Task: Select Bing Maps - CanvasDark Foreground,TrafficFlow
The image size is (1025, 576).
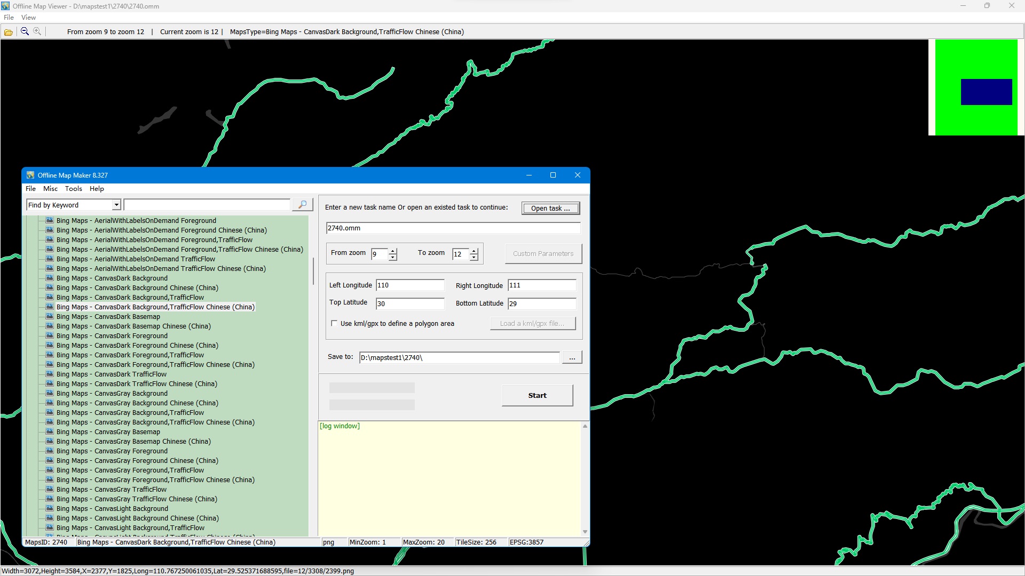Action: [x=130, y=355]
